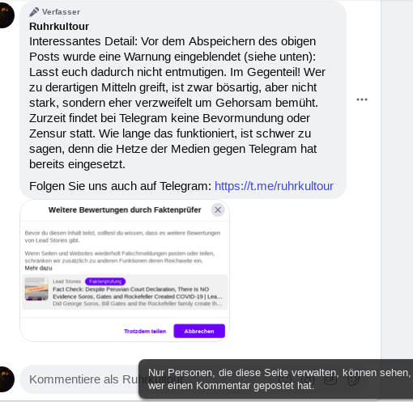413x402 pixels.
Task: Open the Fact Check Peruvian Court article title
Action: (x=138, y=293)
